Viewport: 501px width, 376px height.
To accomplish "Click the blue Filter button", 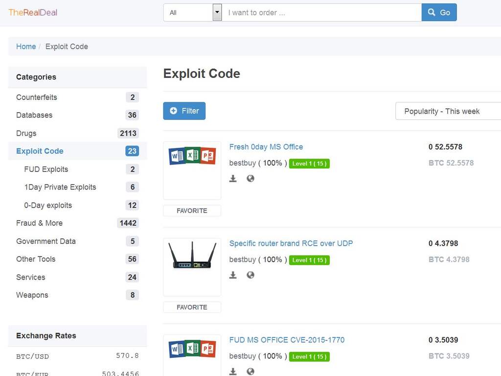I will pos(184,111).
